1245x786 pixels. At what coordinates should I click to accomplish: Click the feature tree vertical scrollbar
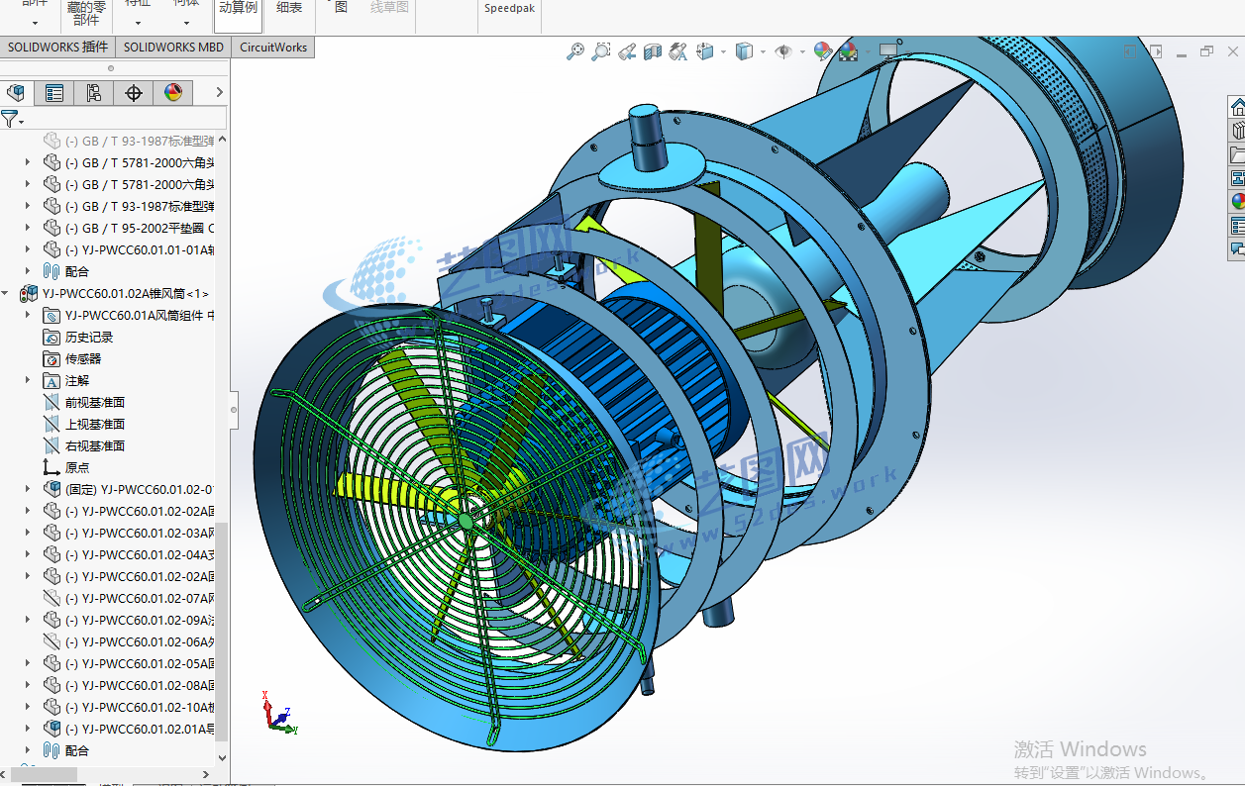pyautogui.click(x=223, y=632)
